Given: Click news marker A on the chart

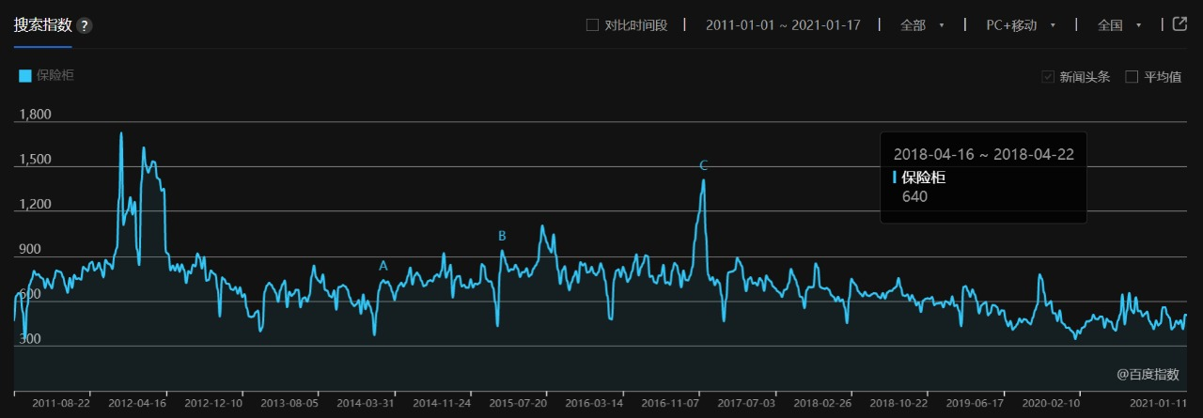Looking at the screenshot, I should tap(383, 266).
